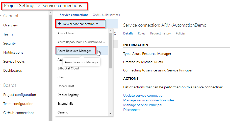Image resolution: width=230 pixels, height=121 pixels.
Task: Open the Roles tab
Action: click(141, 33)
